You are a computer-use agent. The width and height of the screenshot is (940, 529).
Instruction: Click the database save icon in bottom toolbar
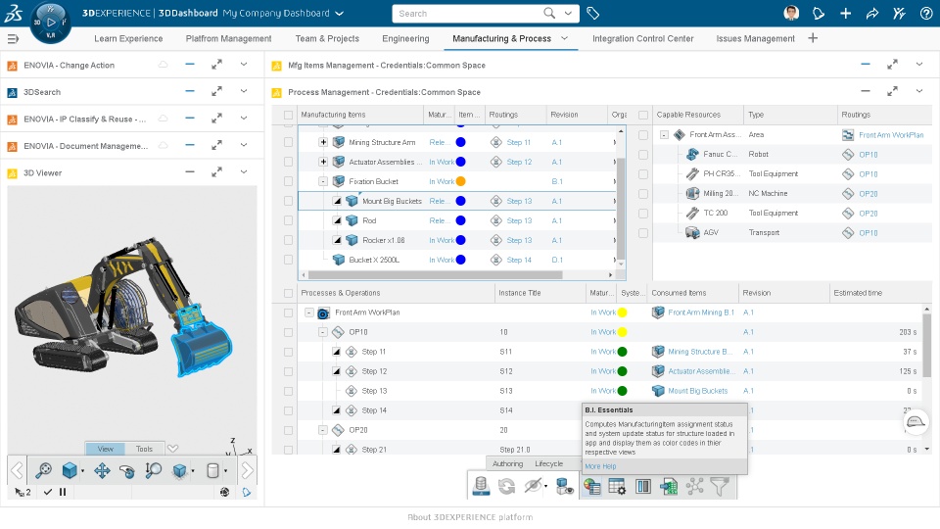[x=481, y=486]
